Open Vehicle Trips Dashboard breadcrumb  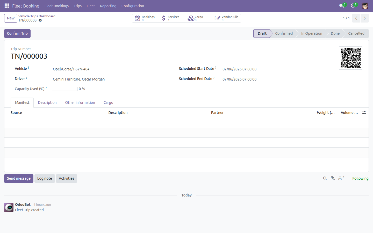pos(37,16)
